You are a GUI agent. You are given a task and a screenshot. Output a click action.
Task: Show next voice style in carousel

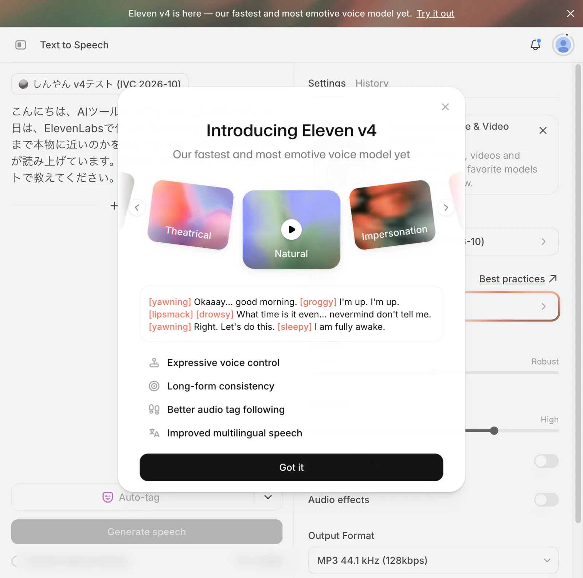(x=446, y=208)
